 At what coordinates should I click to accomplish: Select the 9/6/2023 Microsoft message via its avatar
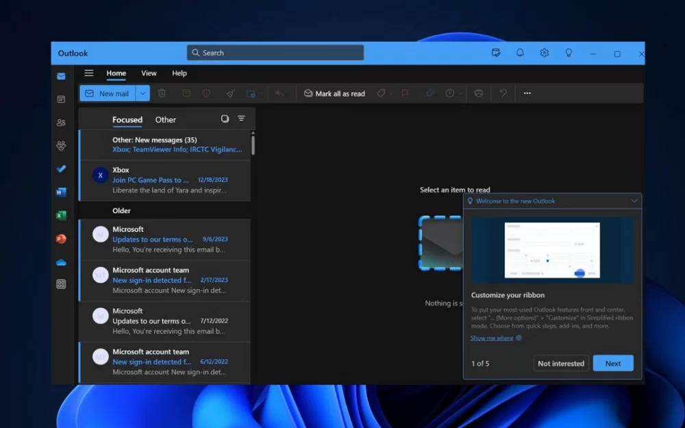(101, 234)
